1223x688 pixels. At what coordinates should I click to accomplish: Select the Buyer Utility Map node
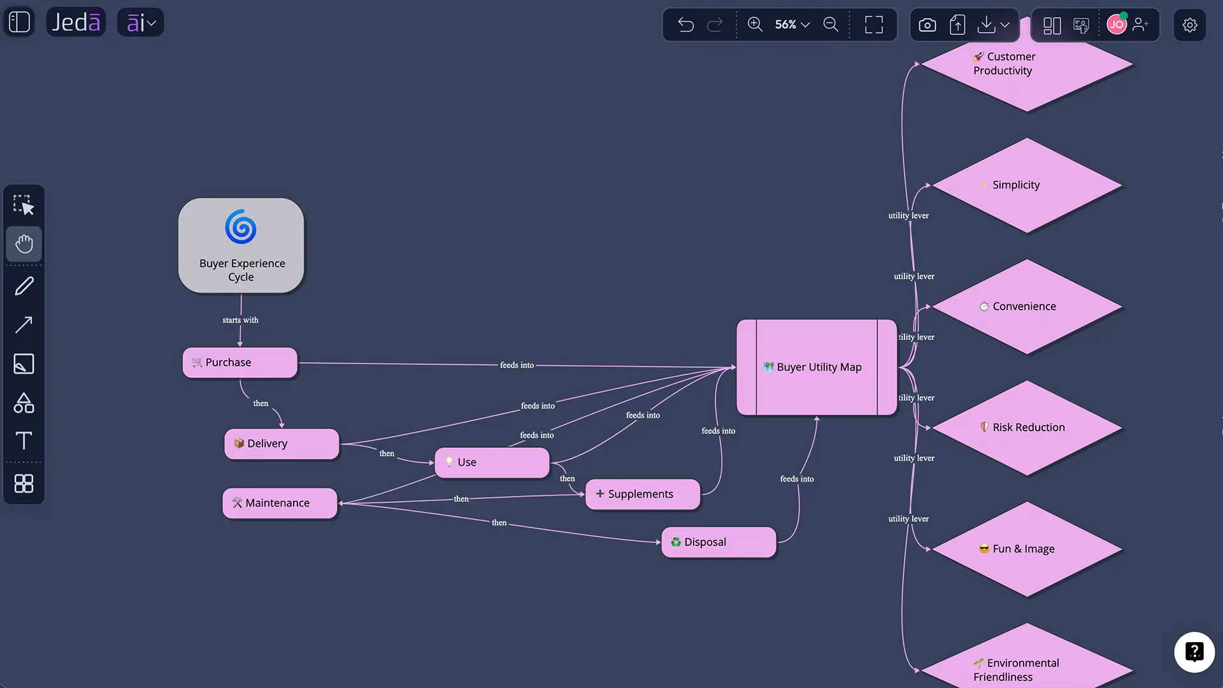tap(817, 368)
